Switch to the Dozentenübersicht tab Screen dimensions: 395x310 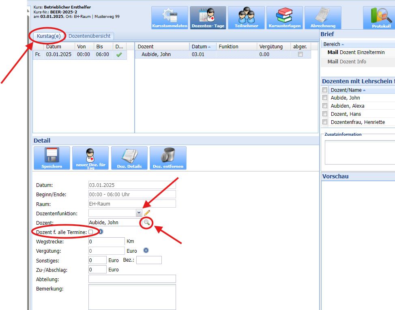[x=90, y=36]
